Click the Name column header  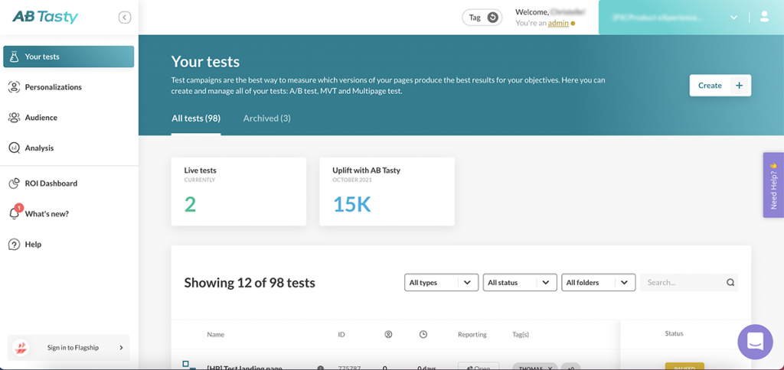click(215, 334)
